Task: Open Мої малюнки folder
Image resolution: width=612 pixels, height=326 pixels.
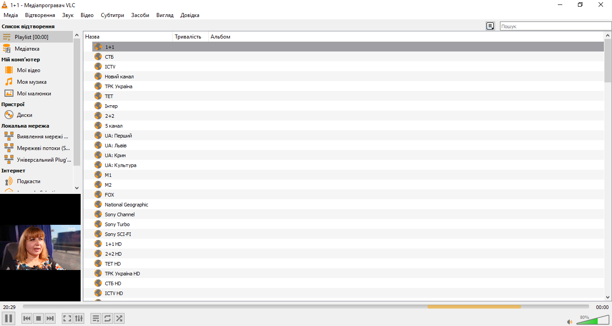Action: coord(36,94)
